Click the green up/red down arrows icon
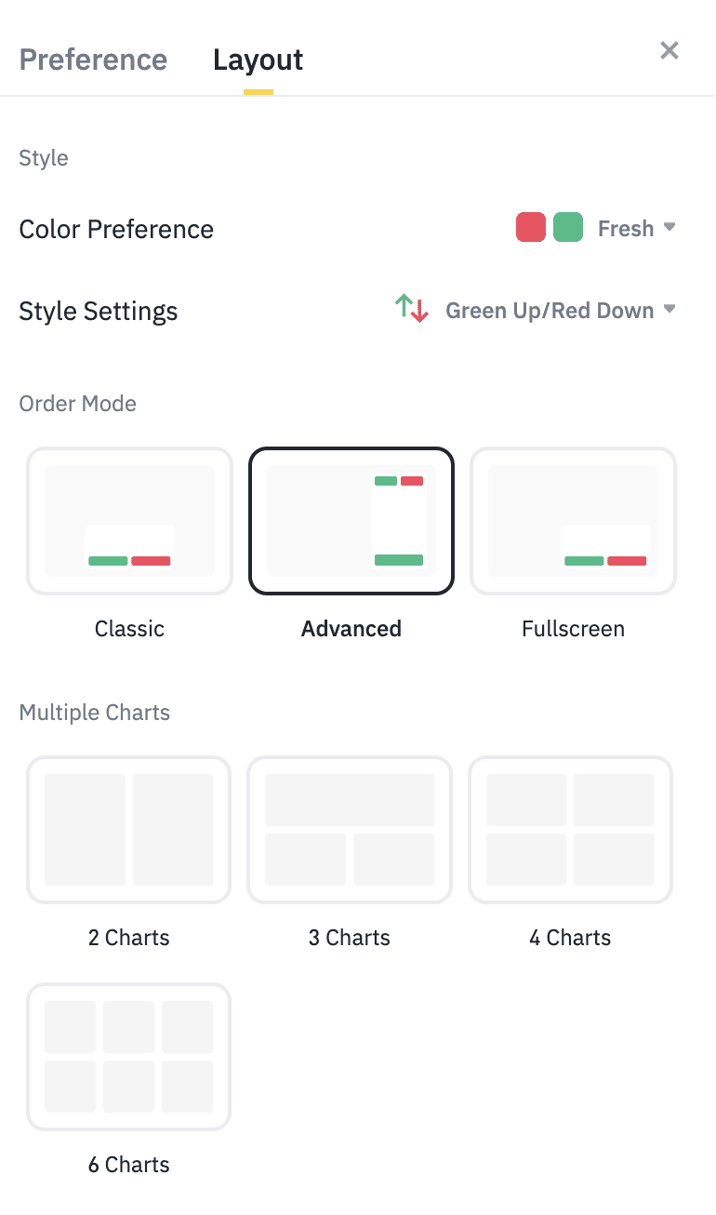This screenshot has width=716, height=1215. (x=412, y=309)
